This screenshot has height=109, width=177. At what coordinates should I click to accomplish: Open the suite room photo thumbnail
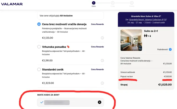point(131,40)
